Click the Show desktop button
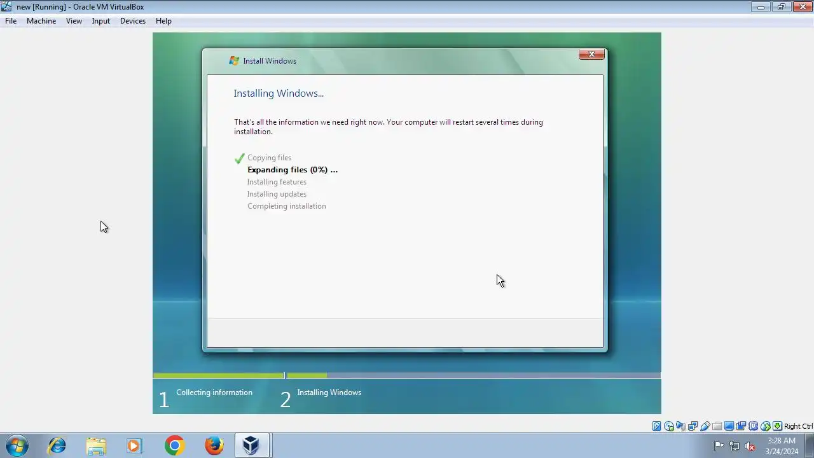Image resolution: width=814 pixels, height=458 pixels. point(809,446)
